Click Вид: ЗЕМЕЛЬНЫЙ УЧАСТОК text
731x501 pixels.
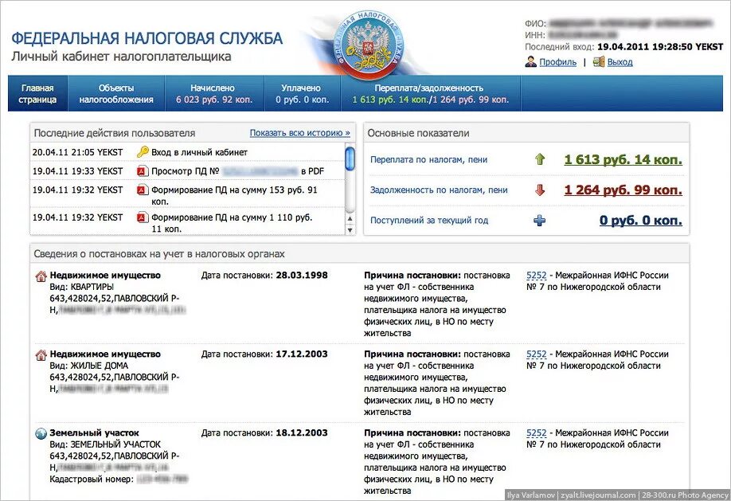coord(105,444)
